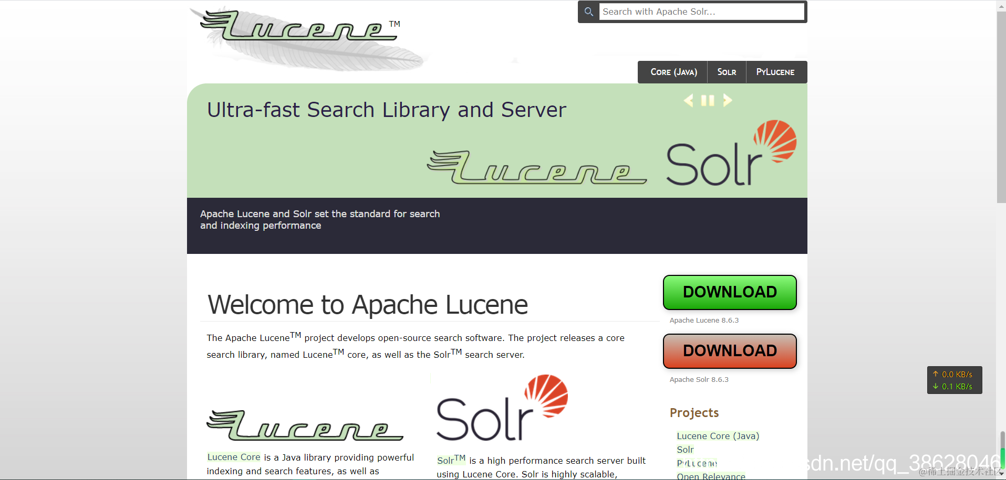Click the Solr logo above Solr description
The image size is (1006, 480).
coord(502,408)
